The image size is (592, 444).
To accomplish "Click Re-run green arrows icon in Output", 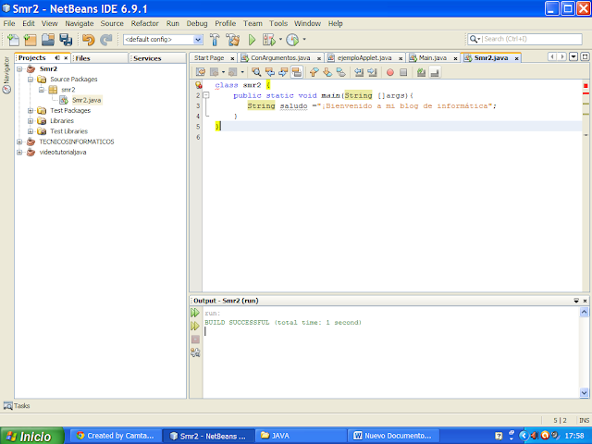I will point(195,313).
